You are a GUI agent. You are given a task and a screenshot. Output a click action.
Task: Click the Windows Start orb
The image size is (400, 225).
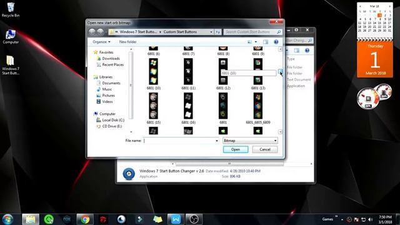click(7, 219)
